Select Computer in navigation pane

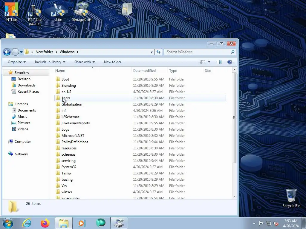pos(23,142)
